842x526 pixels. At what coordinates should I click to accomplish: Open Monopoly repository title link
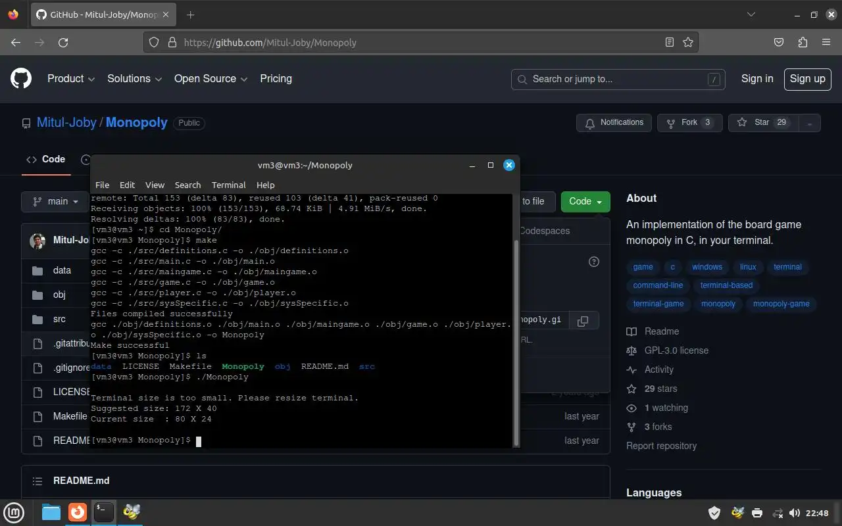point(137,123)
